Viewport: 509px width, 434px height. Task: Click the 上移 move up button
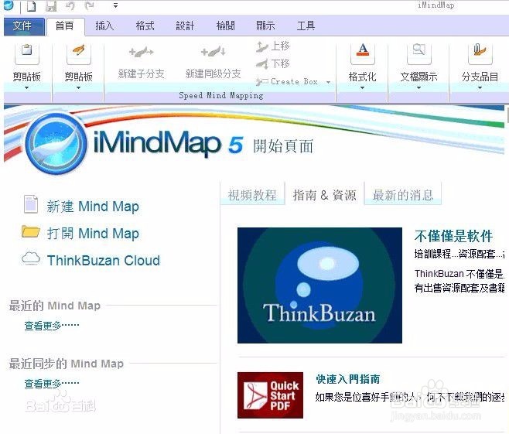click(x=272, y=46)
